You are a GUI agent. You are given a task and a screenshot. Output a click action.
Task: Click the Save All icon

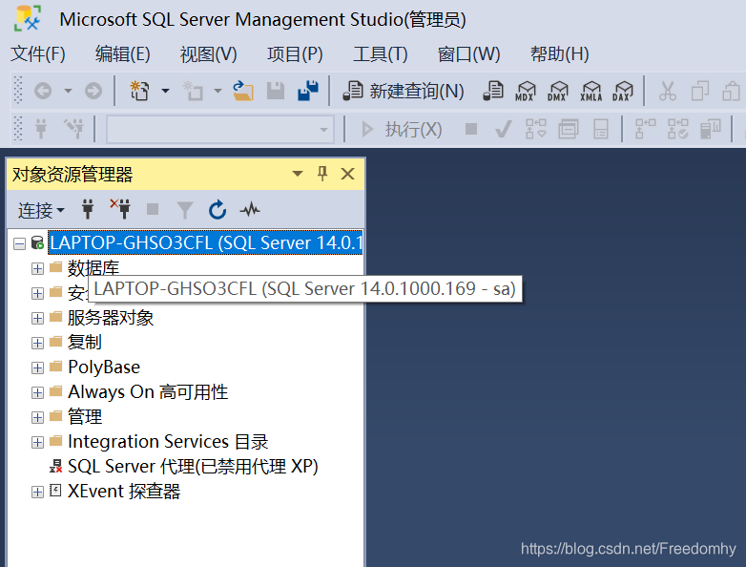tap(308, 91)
